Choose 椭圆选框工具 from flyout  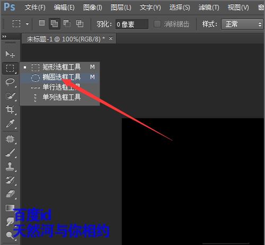(x=60, y=77)
